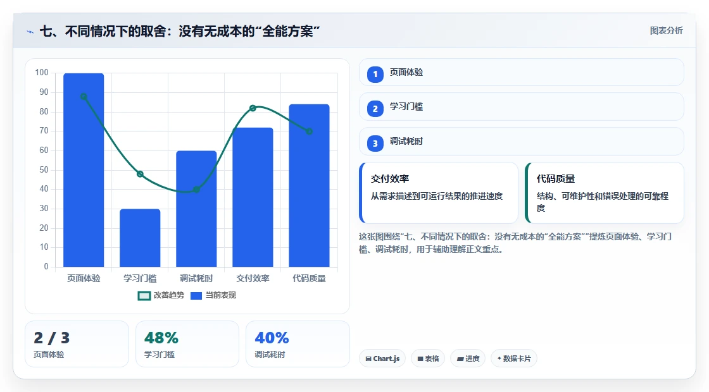The height and width of the screenshot is (392, 709).
Task: Click the number 1 badge for 页面体验
Action: tap(375, 74)
